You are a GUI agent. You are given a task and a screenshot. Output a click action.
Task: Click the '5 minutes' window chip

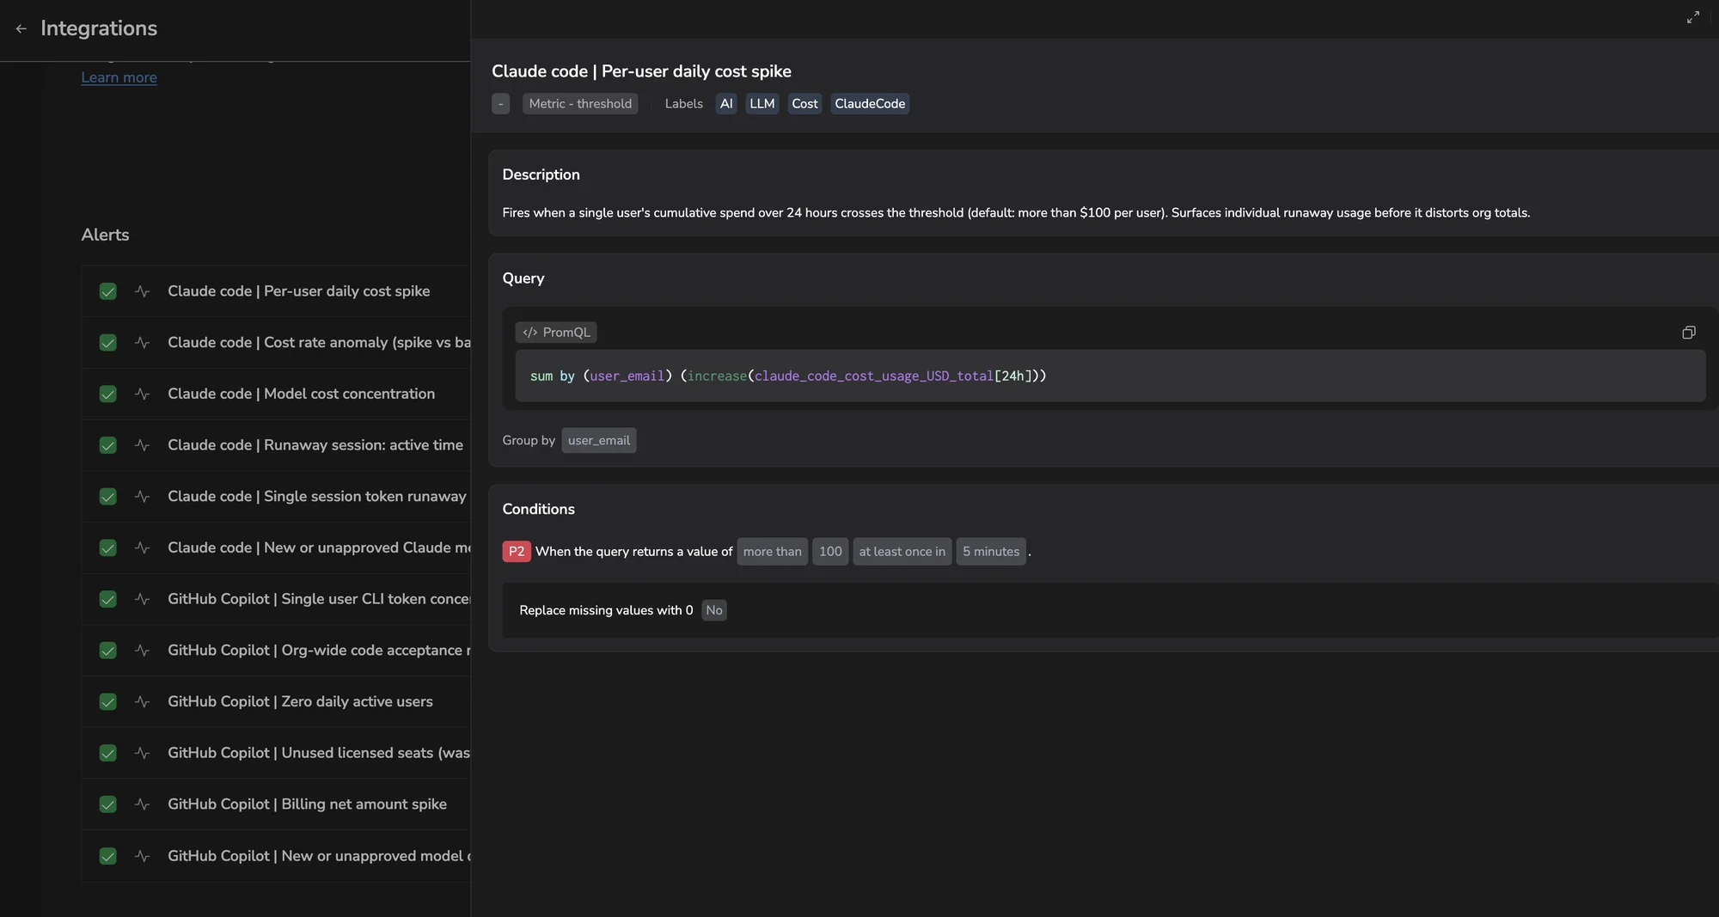click(x=991, y=552)
